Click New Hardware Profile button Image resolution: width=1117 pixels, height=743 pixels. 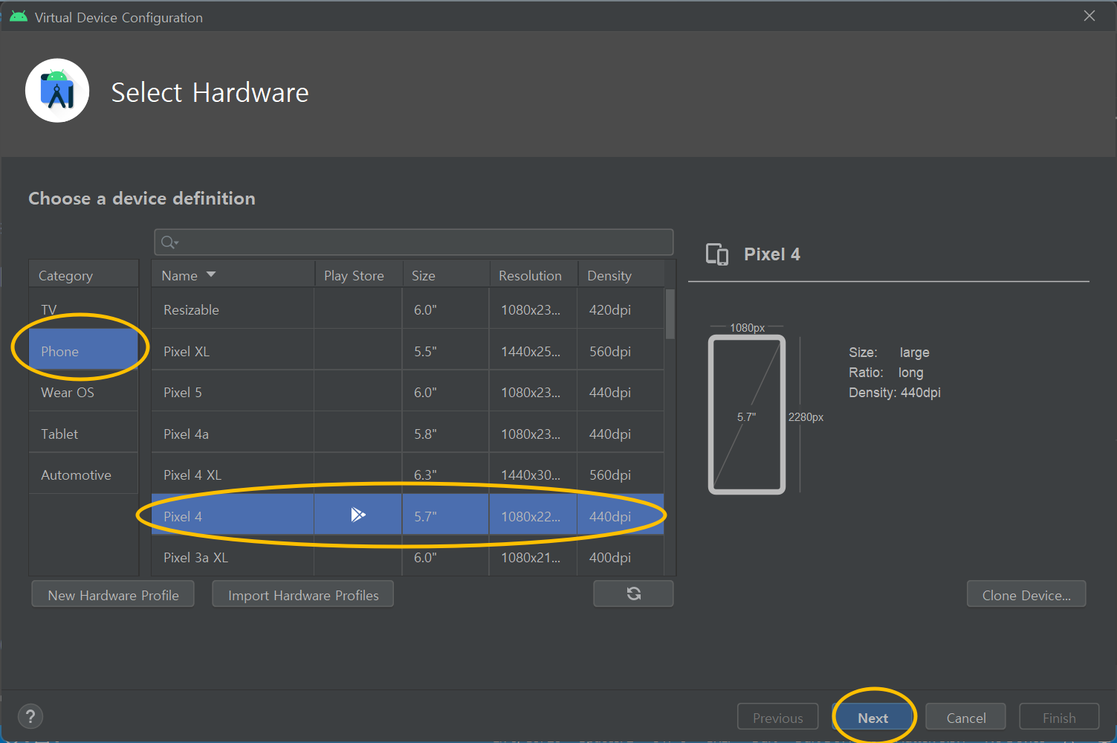(x=113, y=595)
